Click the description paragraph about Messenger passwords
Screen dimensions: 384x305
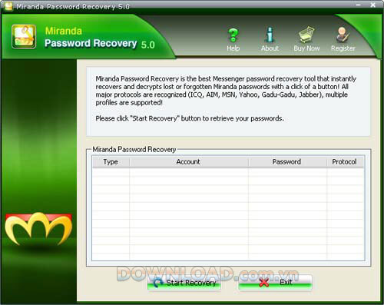[x=226, y=91]
